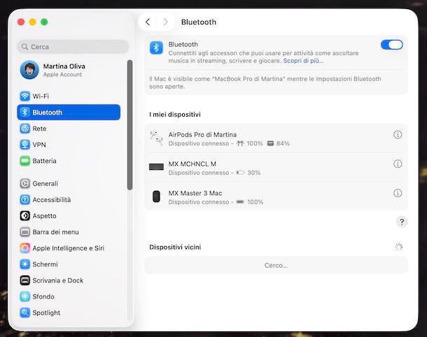
Task: Click the Spotlight magnifier icon
Action: [24, 313]
